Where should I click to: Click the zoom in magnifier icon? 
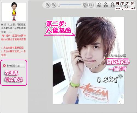[x=47, y=5]
